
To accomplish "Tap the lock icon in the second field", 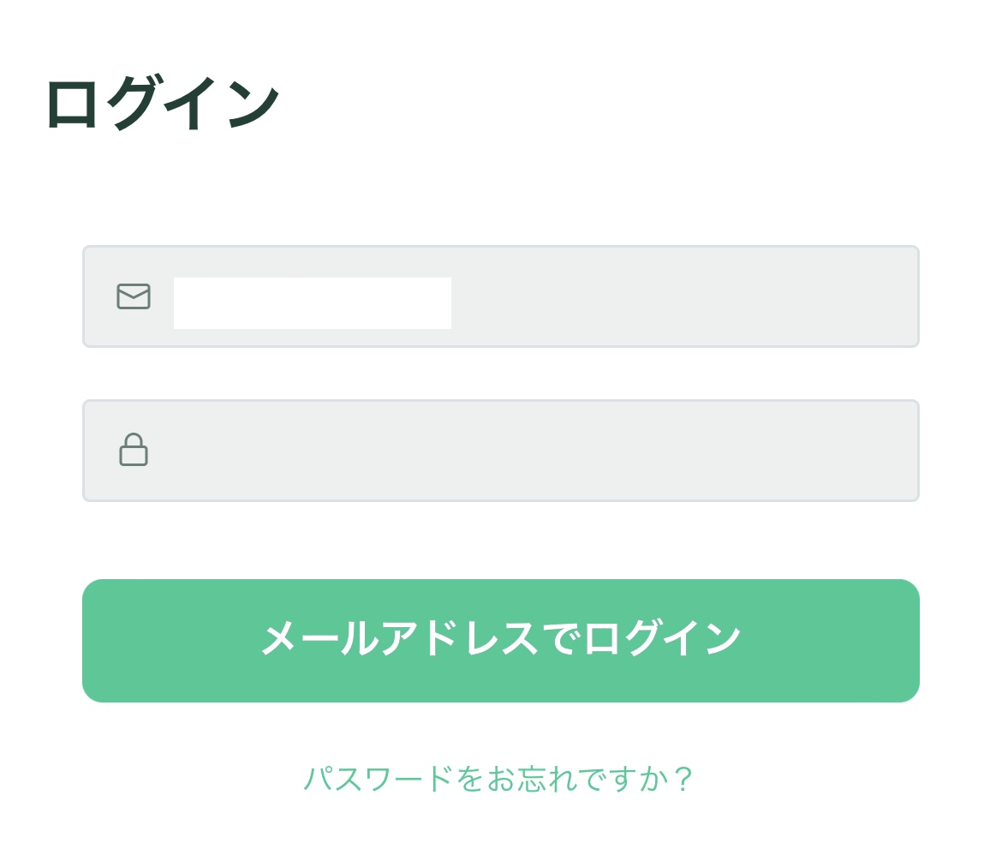I will 134,450.
